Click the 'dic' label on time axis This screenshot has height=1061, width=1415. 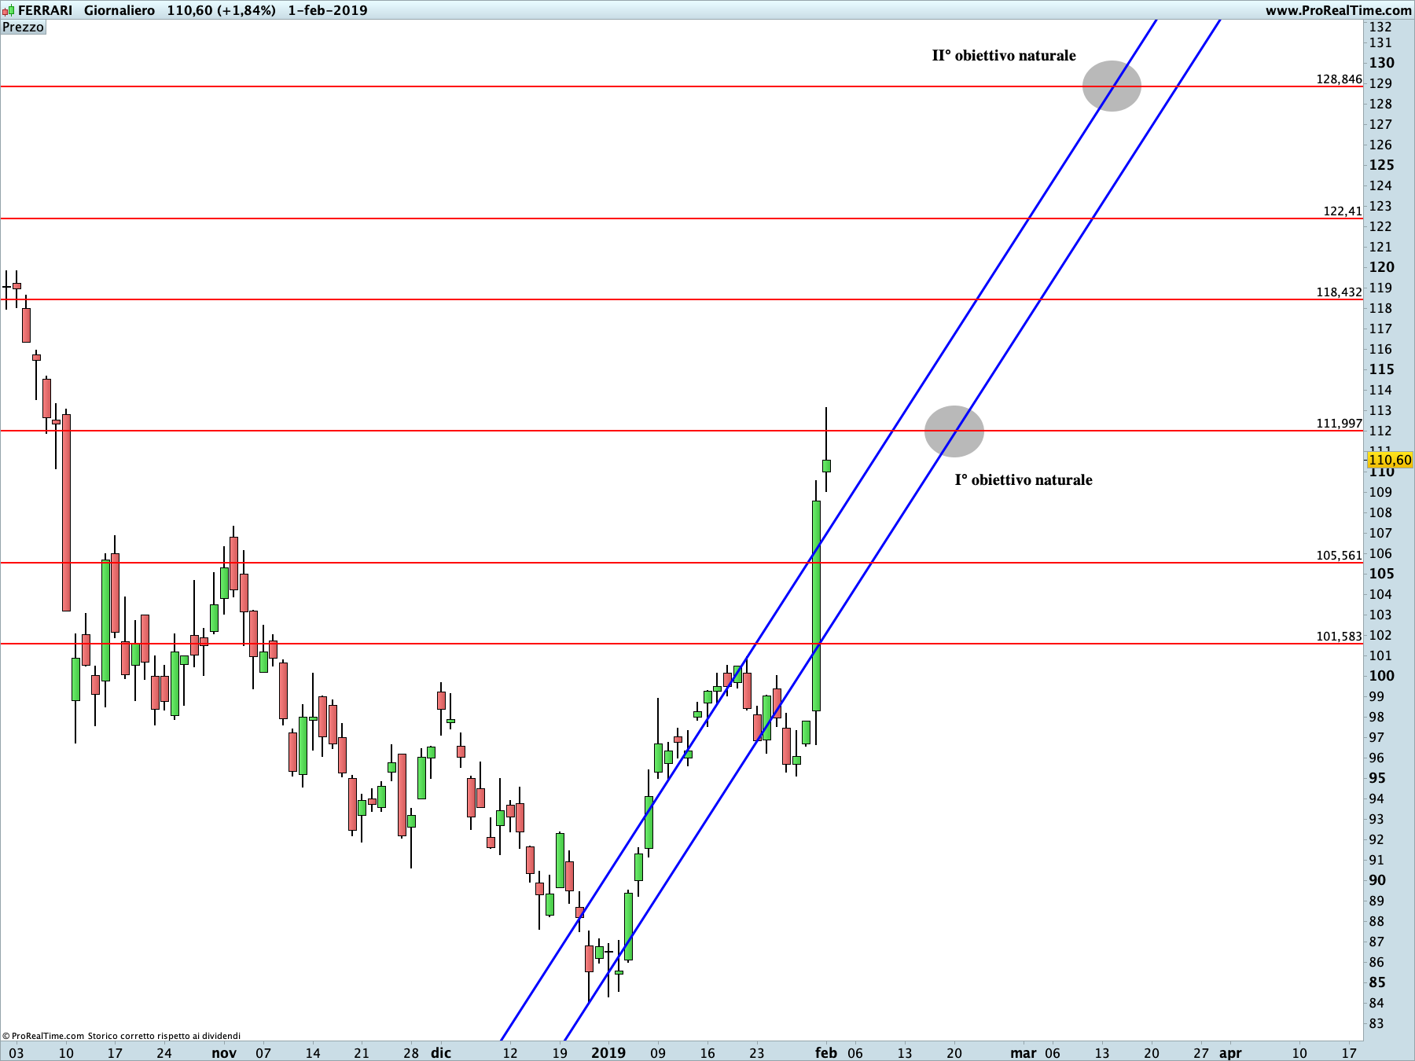441,1053
